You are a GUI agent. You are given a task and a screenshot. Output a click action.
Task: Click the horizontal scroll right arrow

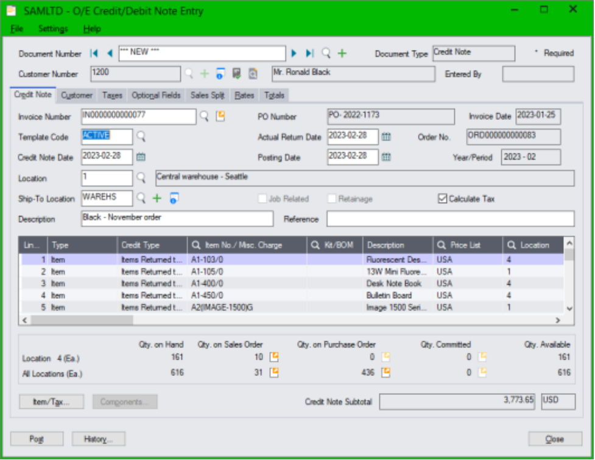pyautogui.click(x=558, y=320)
